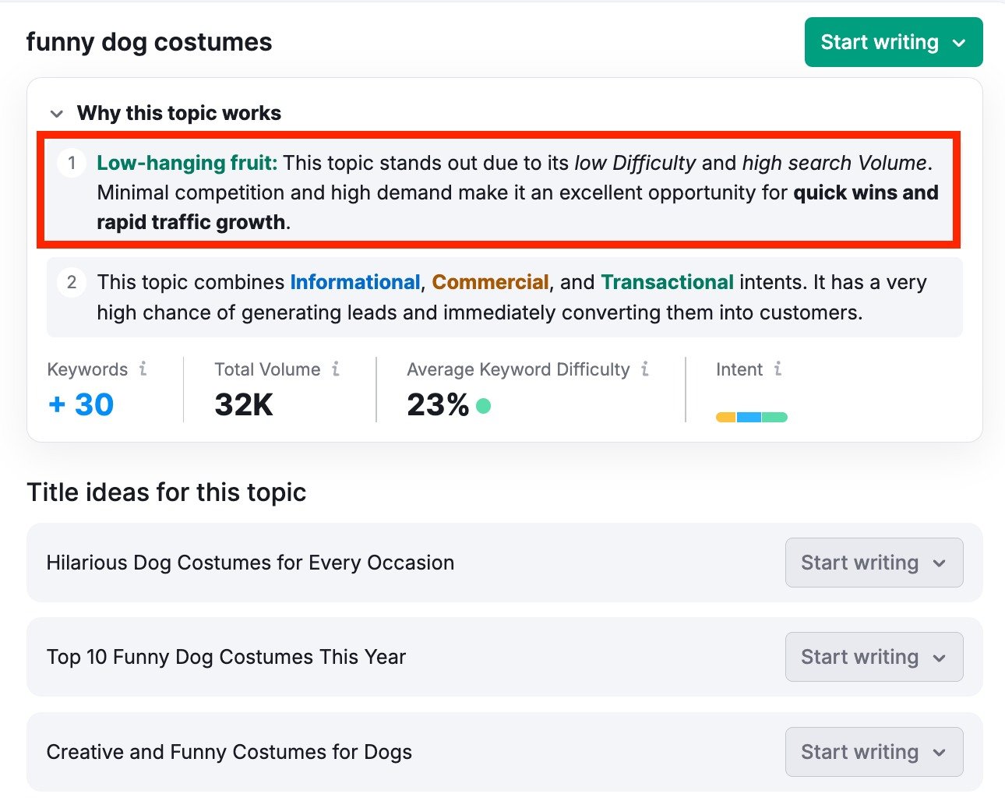Click the funny dog costumes heading
The image size is (1005, 801).
click(x=149, y=41)
